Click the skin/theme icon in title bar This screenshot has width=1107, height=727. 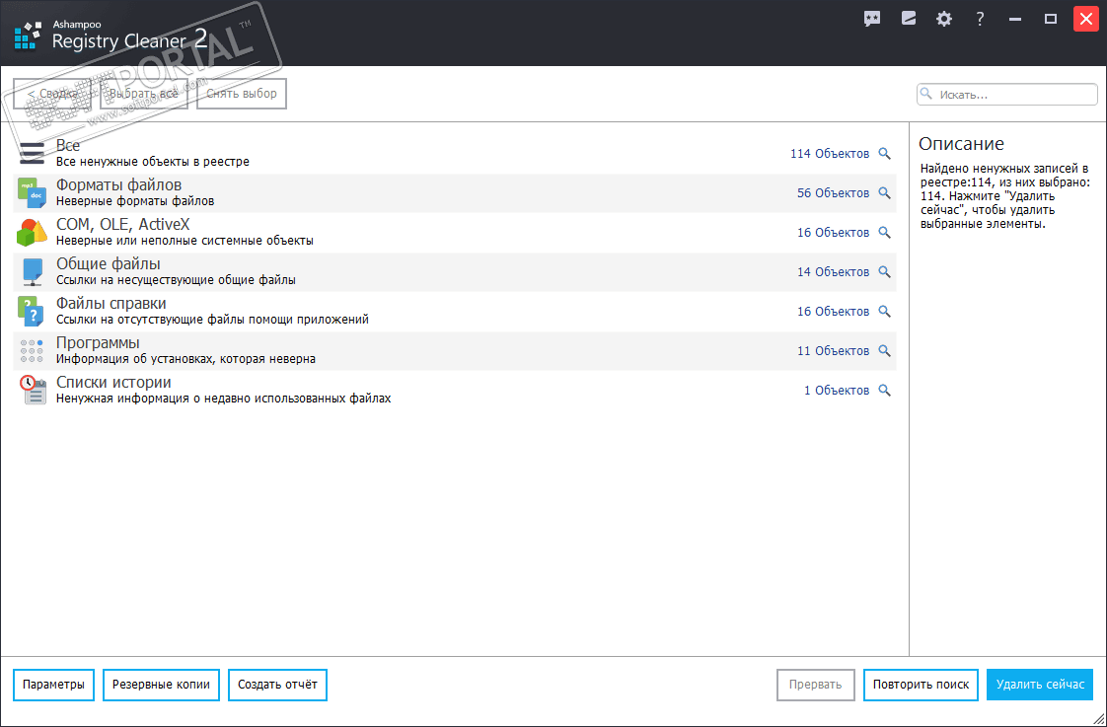click(x=909, y=19)
